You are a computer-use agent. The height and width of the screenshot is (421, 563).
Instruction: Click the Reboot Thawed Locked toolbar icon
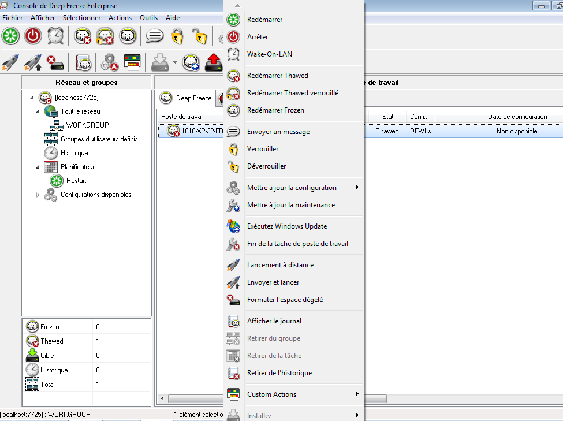(x=105, y=36)
